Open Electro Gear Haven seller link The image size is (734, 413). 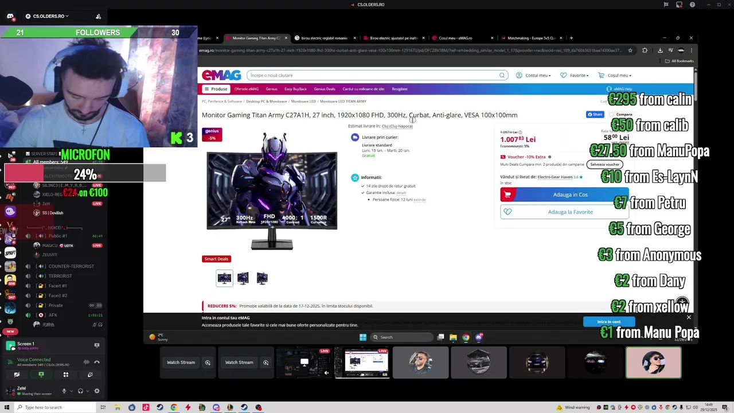tap(555, 177)
